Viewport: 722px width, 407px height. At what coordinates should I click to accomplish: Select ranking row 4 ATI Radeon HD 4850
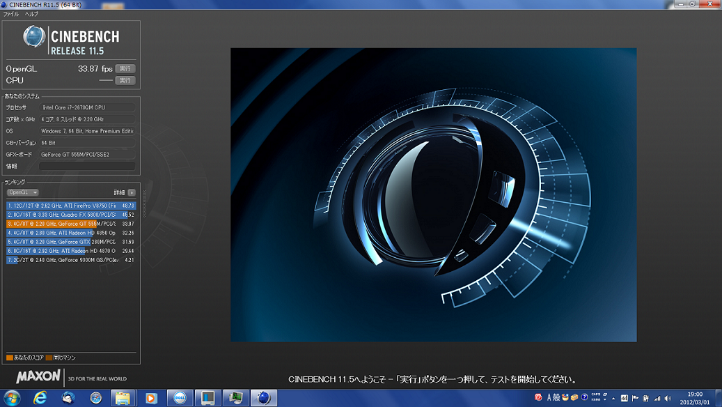point(71,233)
